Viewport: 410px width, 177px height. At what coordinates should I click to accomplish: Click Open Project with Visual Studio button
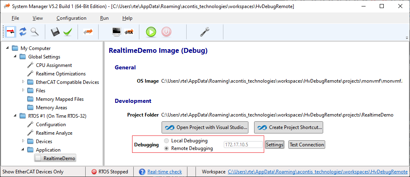[x=205, y=127]
